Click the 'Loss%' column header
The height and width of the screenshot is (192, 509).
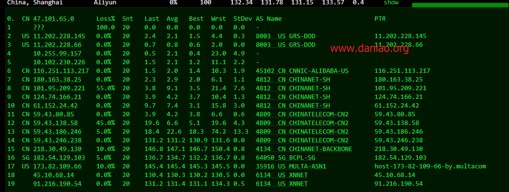point(106,19)
